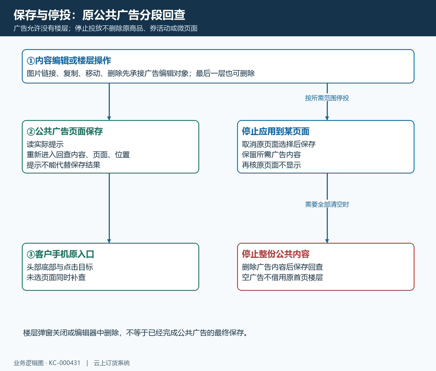This screenshot has width=436, height=371.
Task: Click the footer text 云上订货系统
Action: tap(112, 363)
